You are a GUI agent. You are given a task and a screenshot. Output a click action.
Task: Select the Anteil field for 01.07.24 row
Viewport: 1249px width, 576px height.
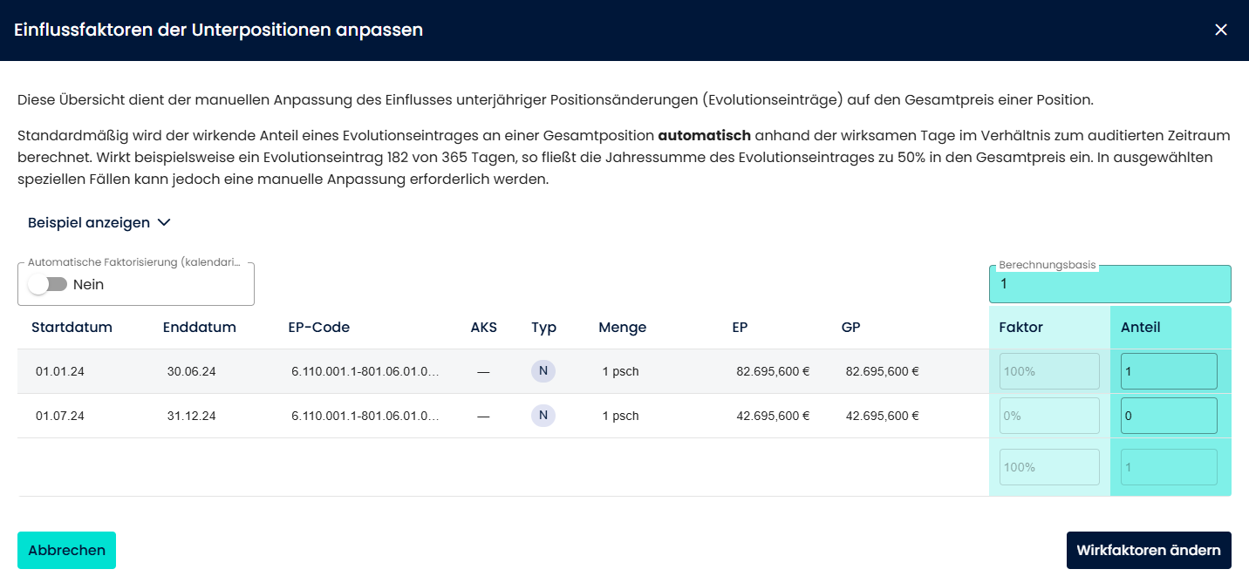click(1168, 416)
